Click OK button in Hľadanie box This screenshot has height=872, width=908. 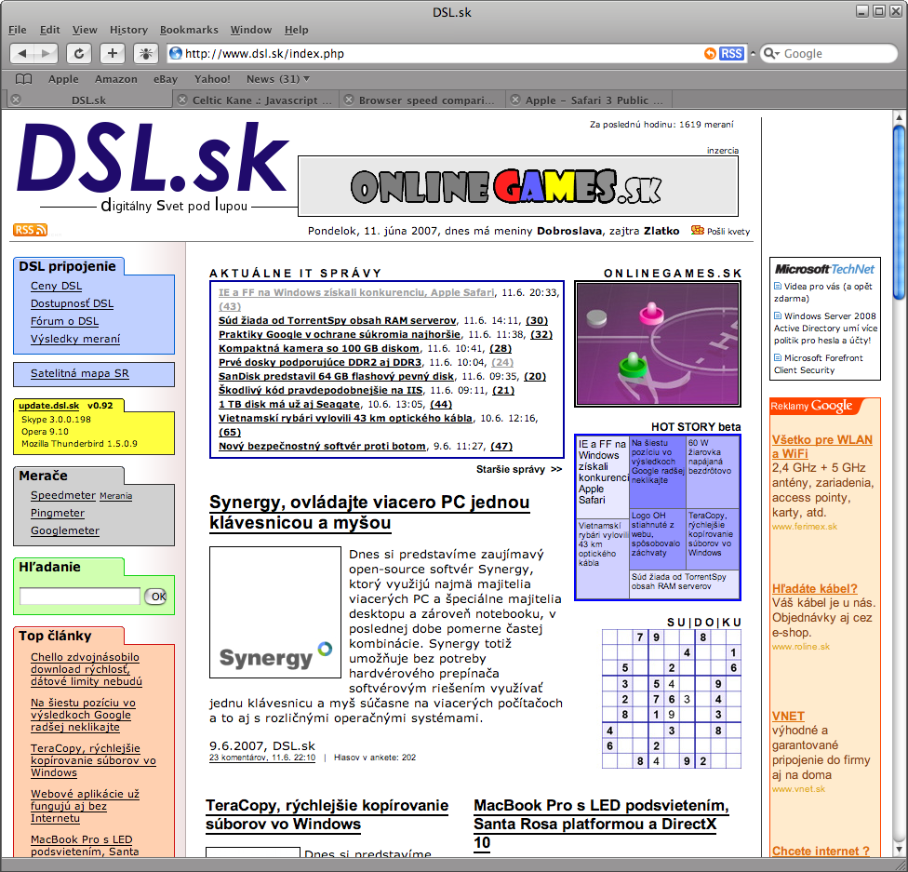click(x=156, y=597)
